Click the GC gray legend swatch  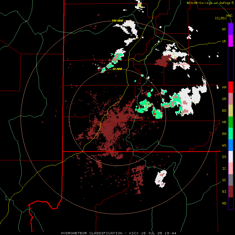(231, 180)
